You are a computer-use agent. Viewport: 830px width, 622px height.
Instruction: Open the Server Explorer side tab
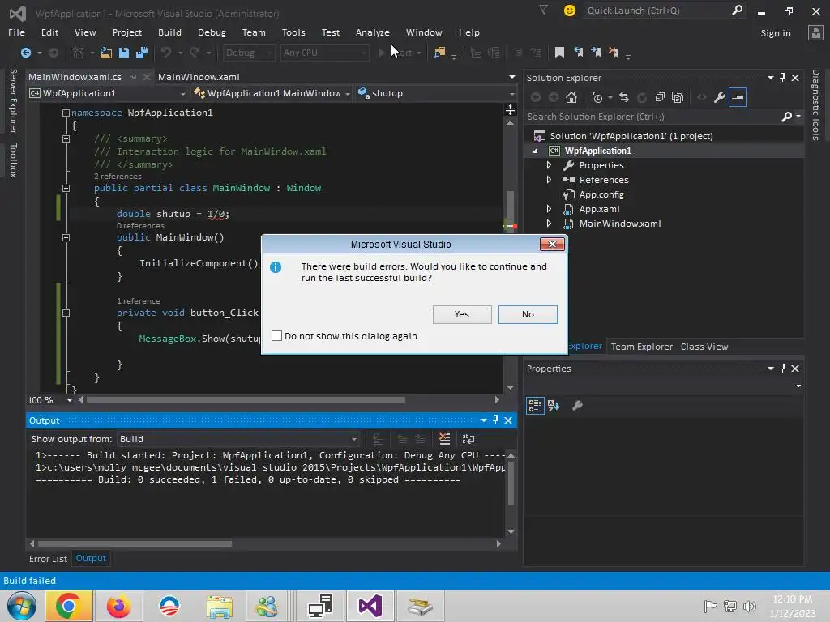pyautogui.click(x=13, y=101)
